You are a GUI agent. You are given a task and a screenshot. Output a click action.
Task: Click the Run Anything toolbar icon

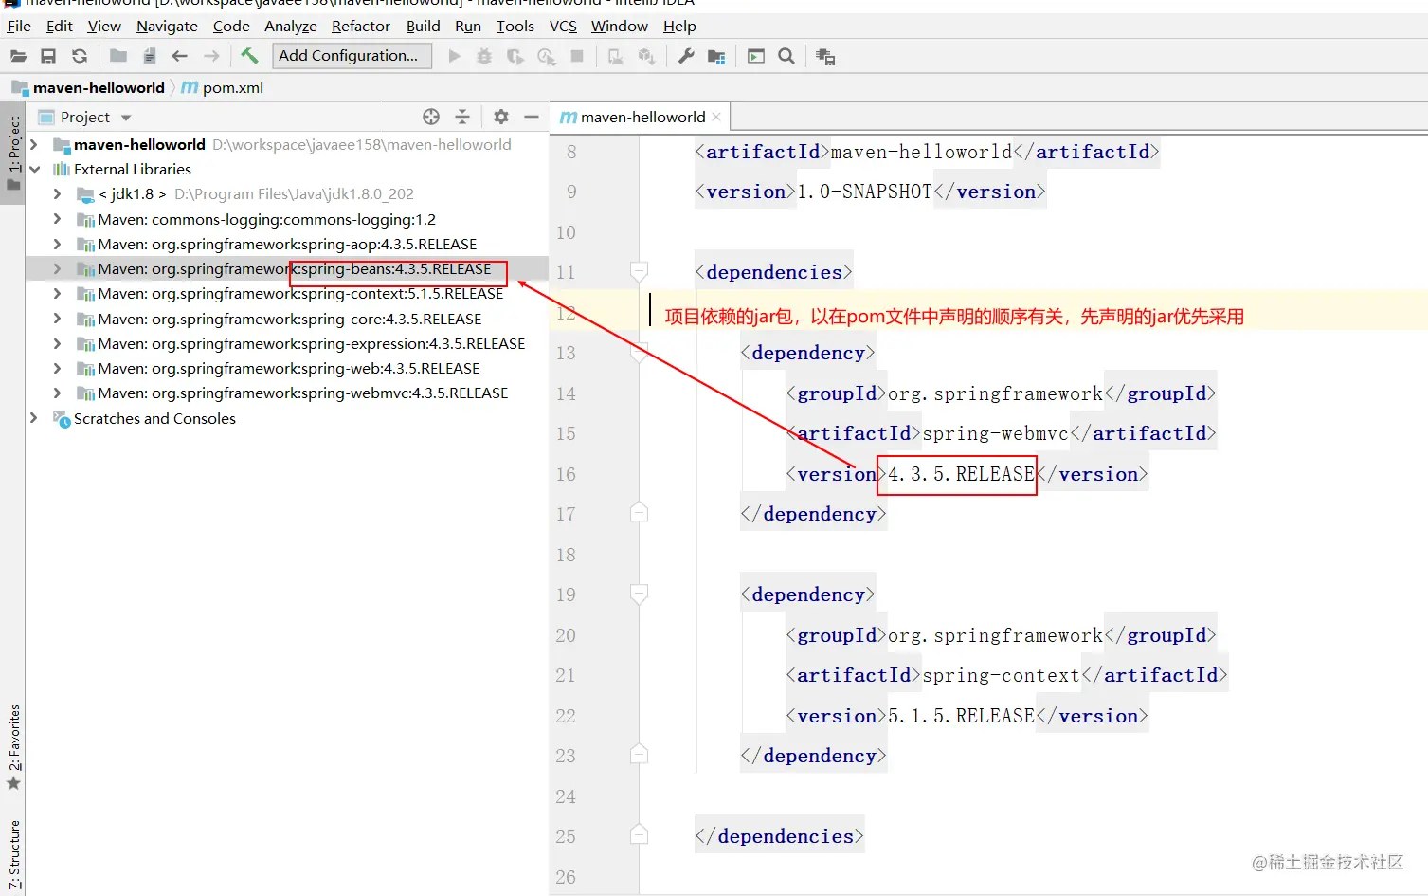click(756, 57)
